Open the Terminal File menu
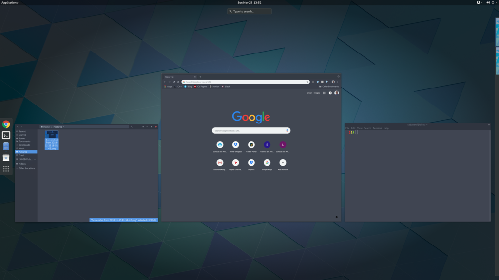 tap(347, 128)
